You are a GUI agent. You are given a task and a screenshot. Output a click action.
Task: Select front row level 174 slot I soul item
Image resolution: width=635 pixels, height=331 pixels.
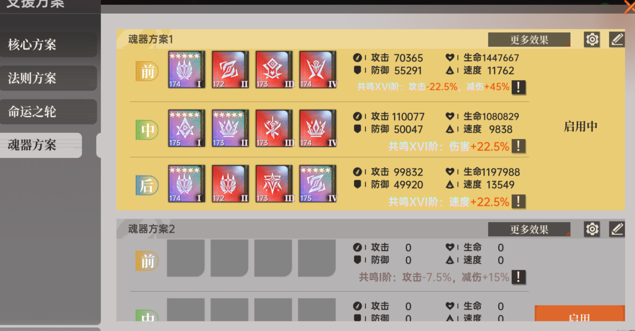(x=186, y=70)
